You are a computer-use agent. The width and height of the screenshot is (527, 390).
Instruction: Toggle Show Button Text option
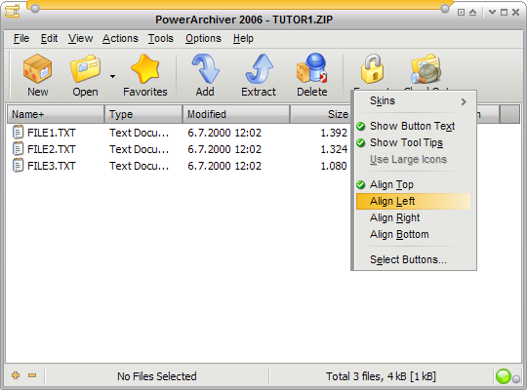point(413,126)
